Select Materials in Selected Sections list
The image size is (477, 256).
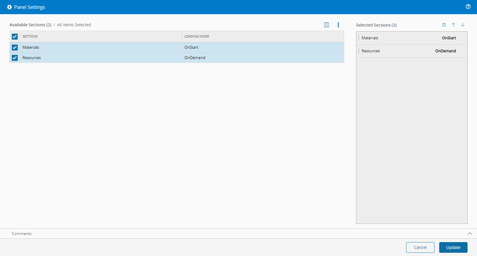click(x=370, y=38)
